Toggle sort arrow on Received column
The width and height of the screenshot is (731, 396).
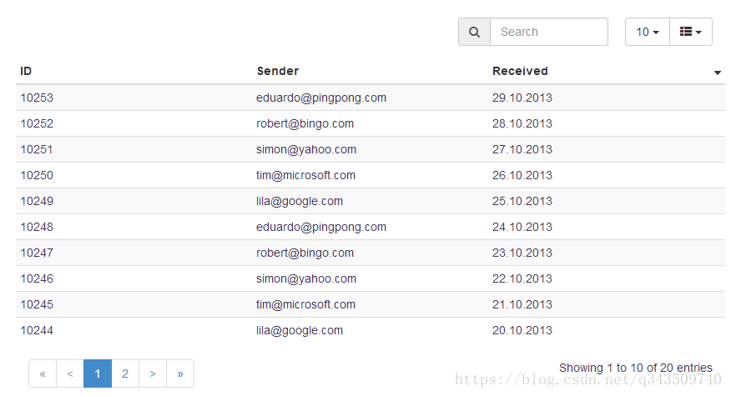point(718,73)
